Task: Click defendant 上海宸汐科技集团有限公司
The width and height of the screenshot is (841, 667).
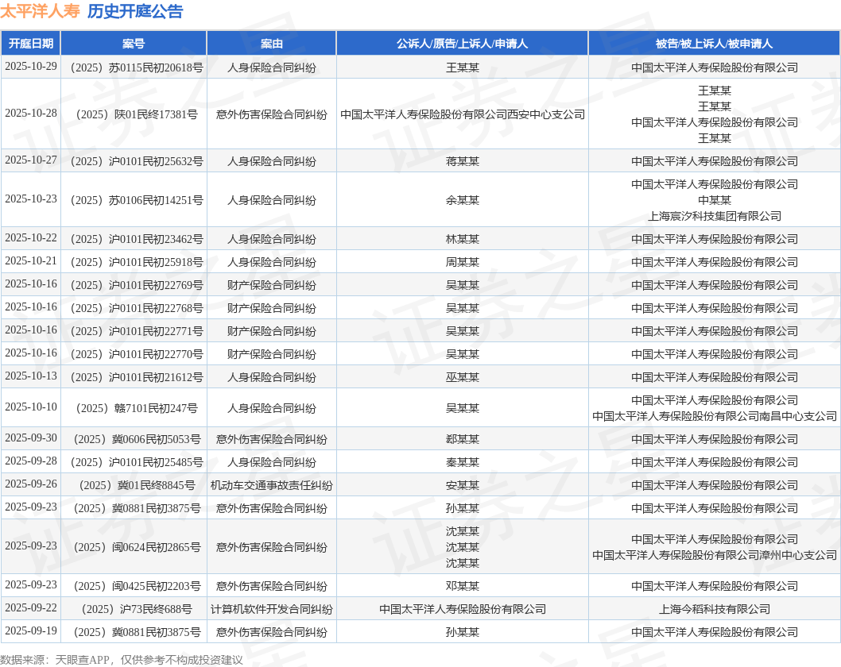Action: (x=715, y=216)
